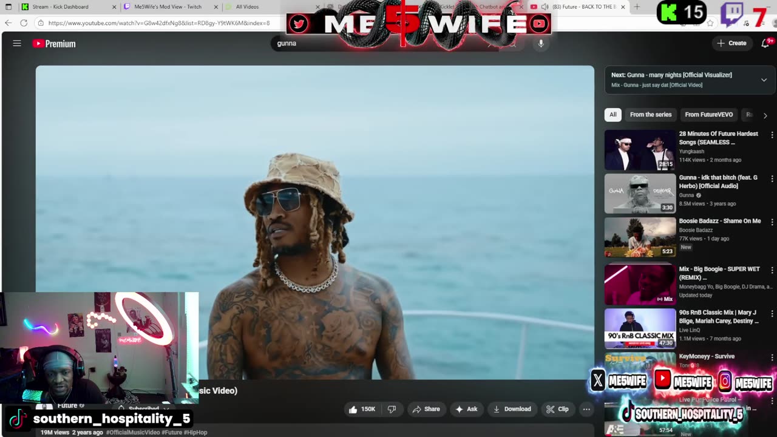Click the Create button
The width and height of the screenshot is (777, 437).
[731, 43]
